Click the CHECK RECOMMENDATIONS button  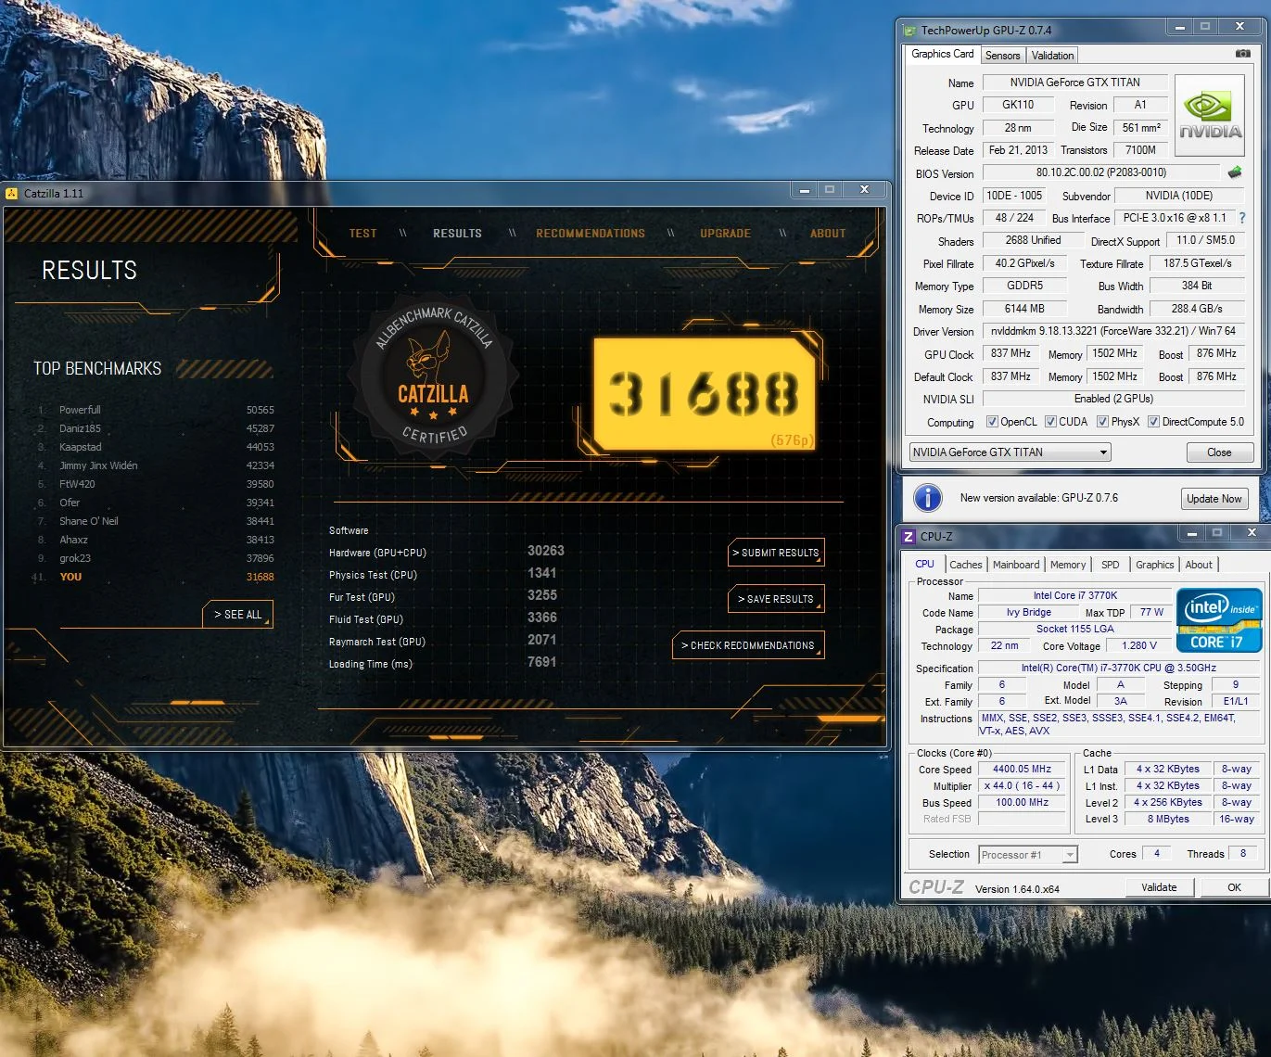tap(748, 645)
